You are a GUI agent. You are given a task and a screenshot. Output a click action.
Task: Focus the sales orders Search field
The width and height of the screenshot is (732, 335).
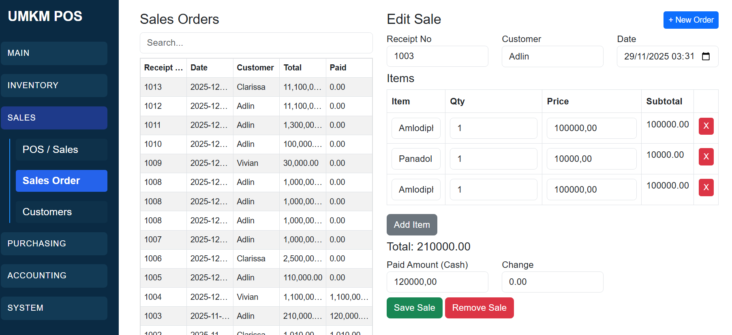(x=256, y=43)
